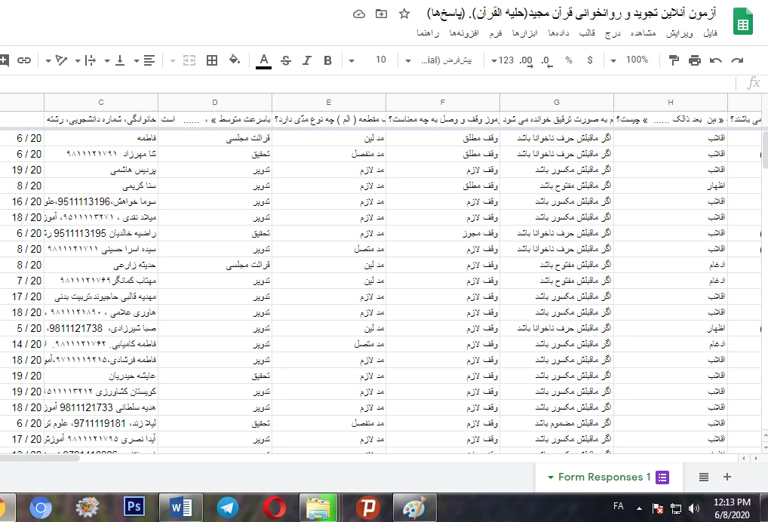Open the 100% zoom dropdown

630,60
